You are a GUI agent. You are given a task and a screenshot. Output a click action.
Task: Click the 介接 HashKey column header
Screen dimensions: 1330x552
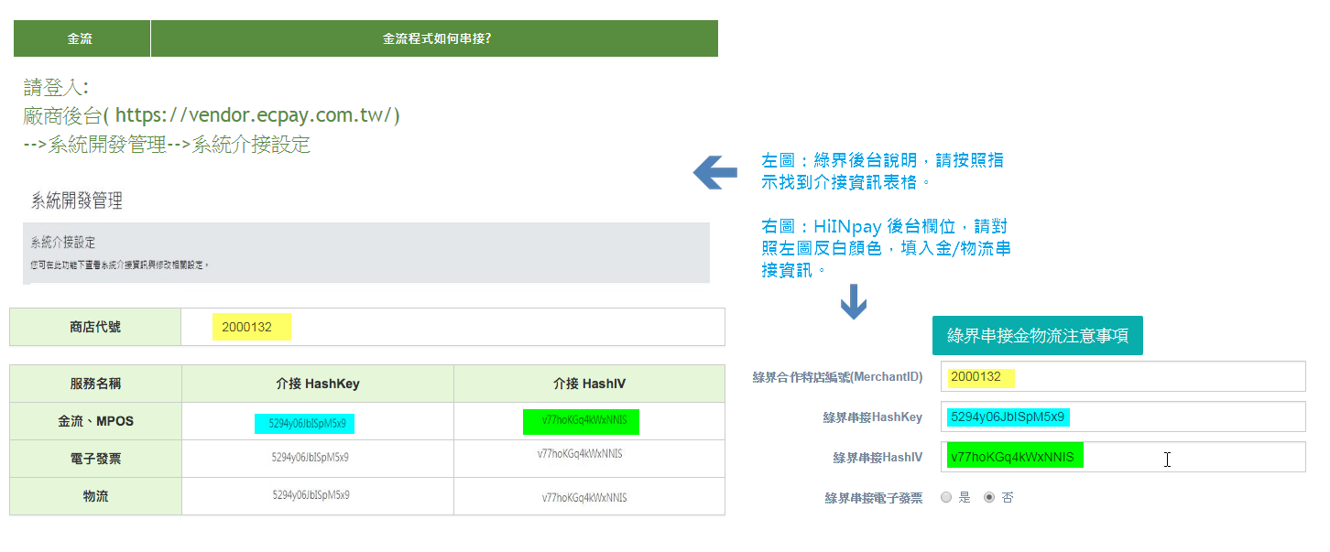coord(318,384)
